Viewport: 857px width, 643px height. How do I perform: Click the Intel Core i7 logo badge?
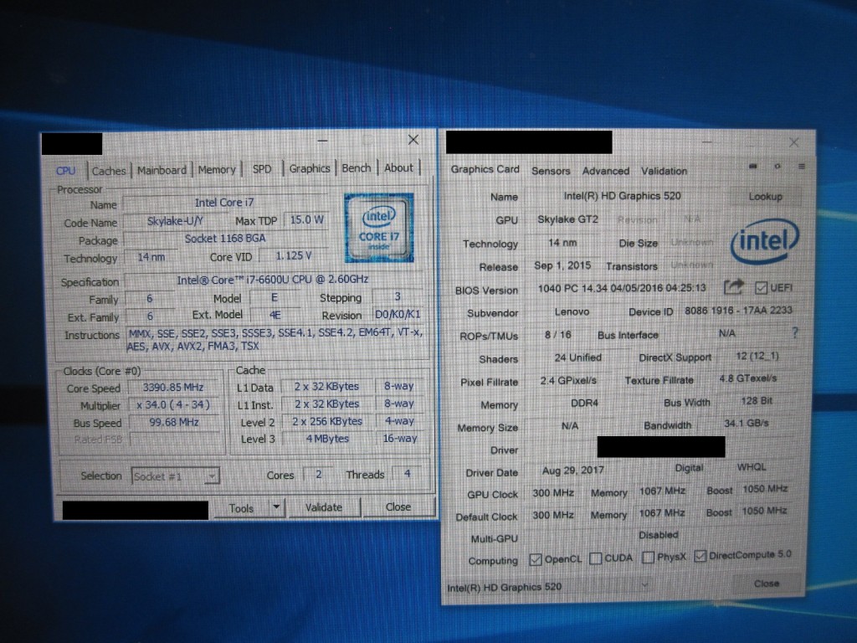379,228
